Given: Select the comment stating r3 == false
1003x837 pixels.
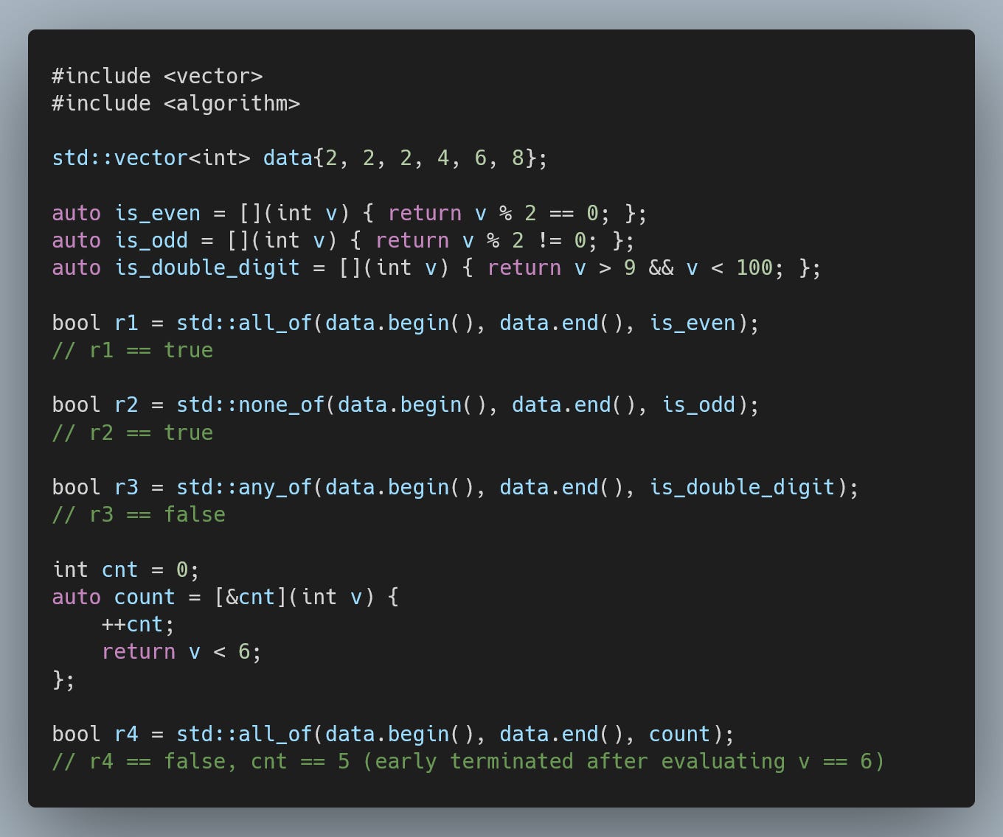Looking at the screenshot, I should click(137, 514).
